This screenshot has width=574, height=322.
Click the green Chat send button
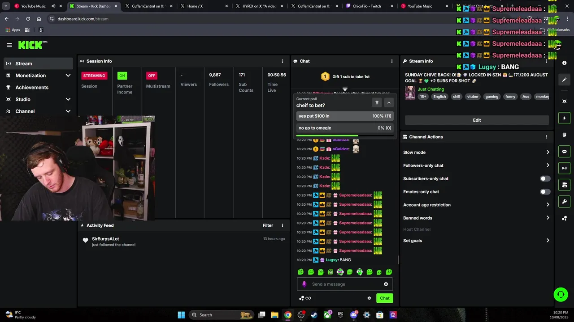coord(385,298)
